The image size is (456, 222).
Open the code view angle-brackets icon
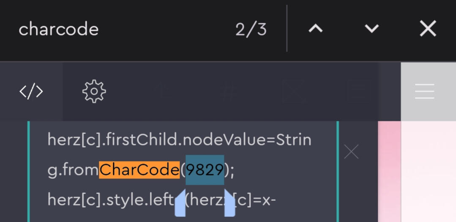pyautogui.click(x=31, y=91)
